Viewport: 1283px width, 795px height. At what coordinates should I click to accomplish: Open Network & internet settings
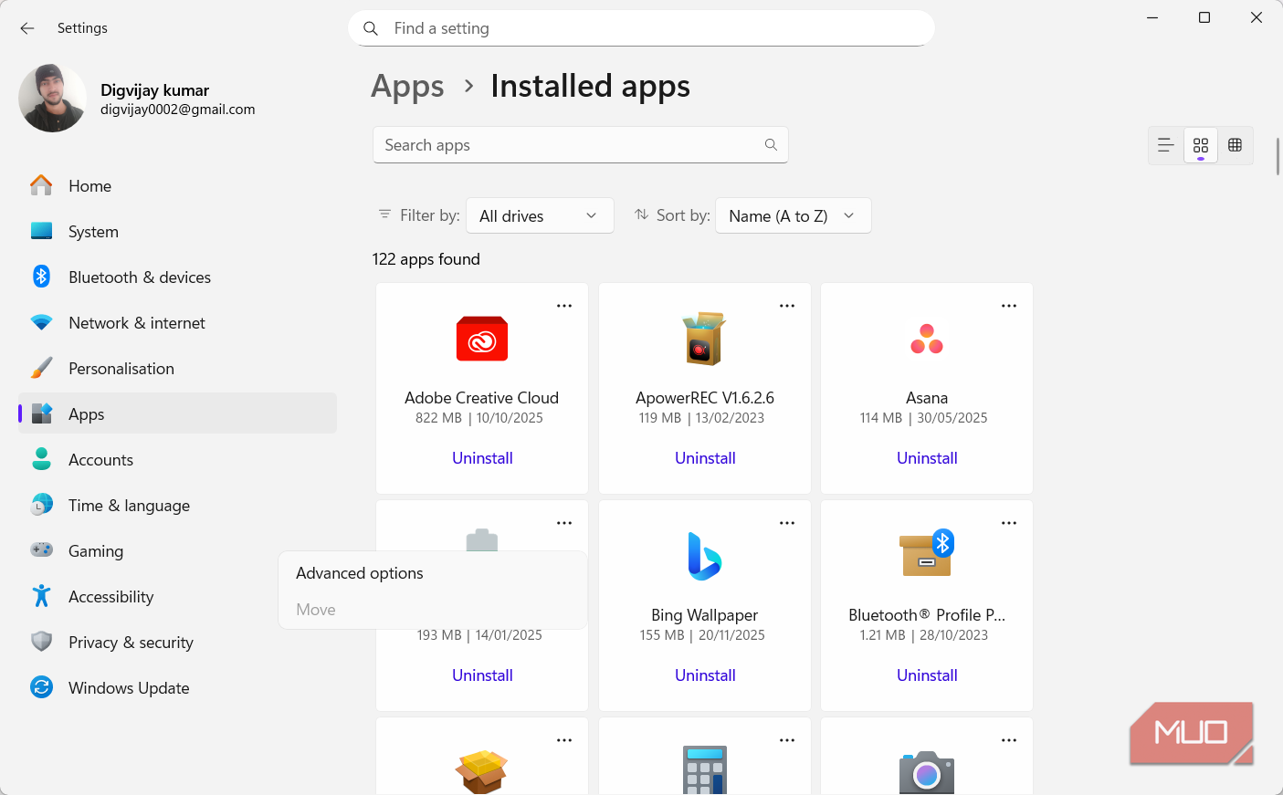click(177, 323)
